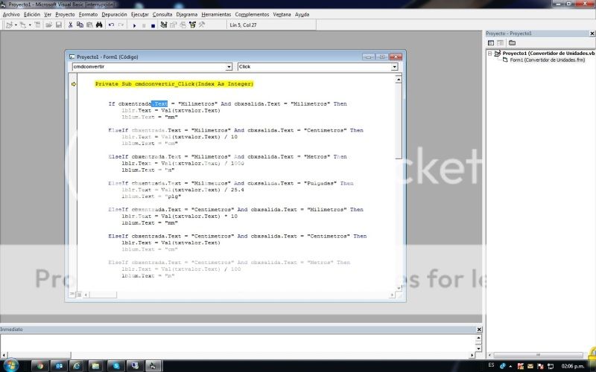
Task: Open the file explorer folder on taskbar
Action: tap(95, 366)
